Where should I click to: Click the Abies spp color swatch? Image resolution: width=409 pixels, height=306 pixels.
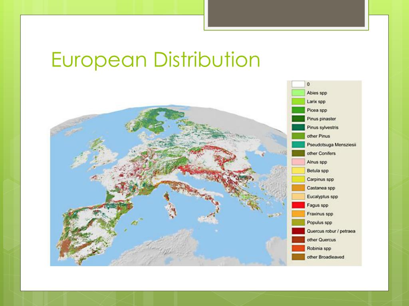[298, 92]
